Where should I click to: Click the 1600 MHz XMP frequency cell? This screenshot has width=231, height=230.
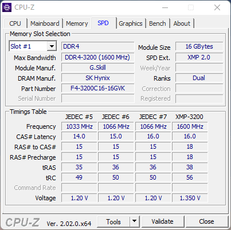tap(190, 126)
